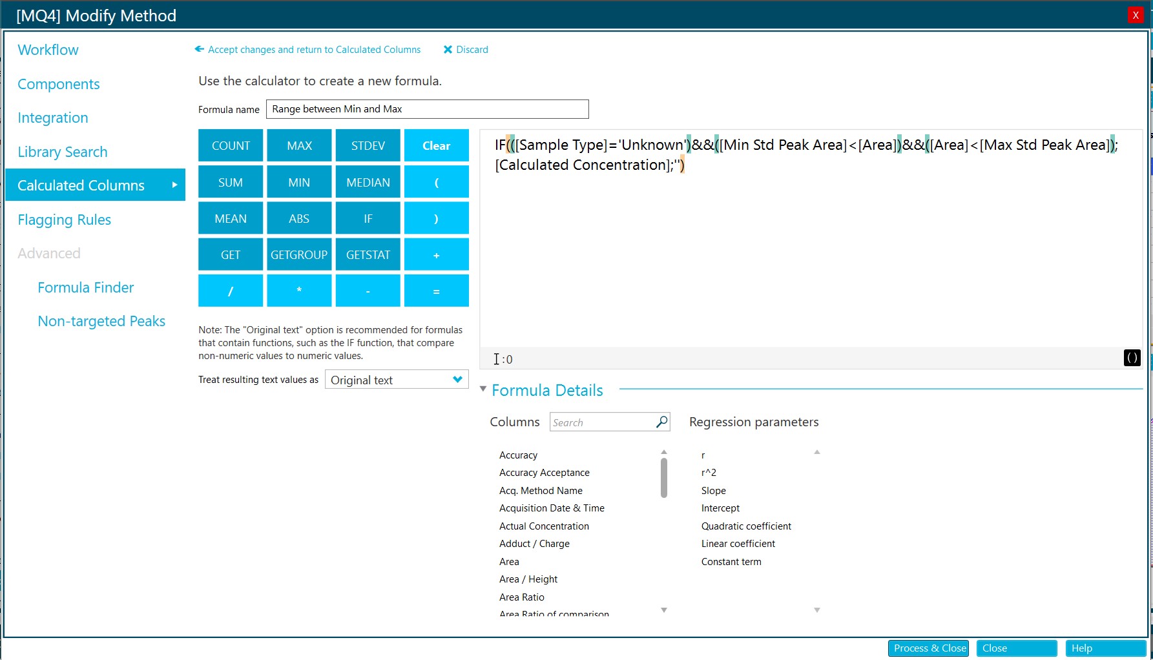Click the Formula name input field
1153x660 pixels.
[x=427, y=109]
